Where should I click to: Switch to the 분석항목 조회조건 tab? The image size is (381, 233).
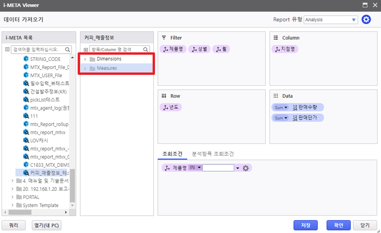pyautogui.click(x=212, y=154)
